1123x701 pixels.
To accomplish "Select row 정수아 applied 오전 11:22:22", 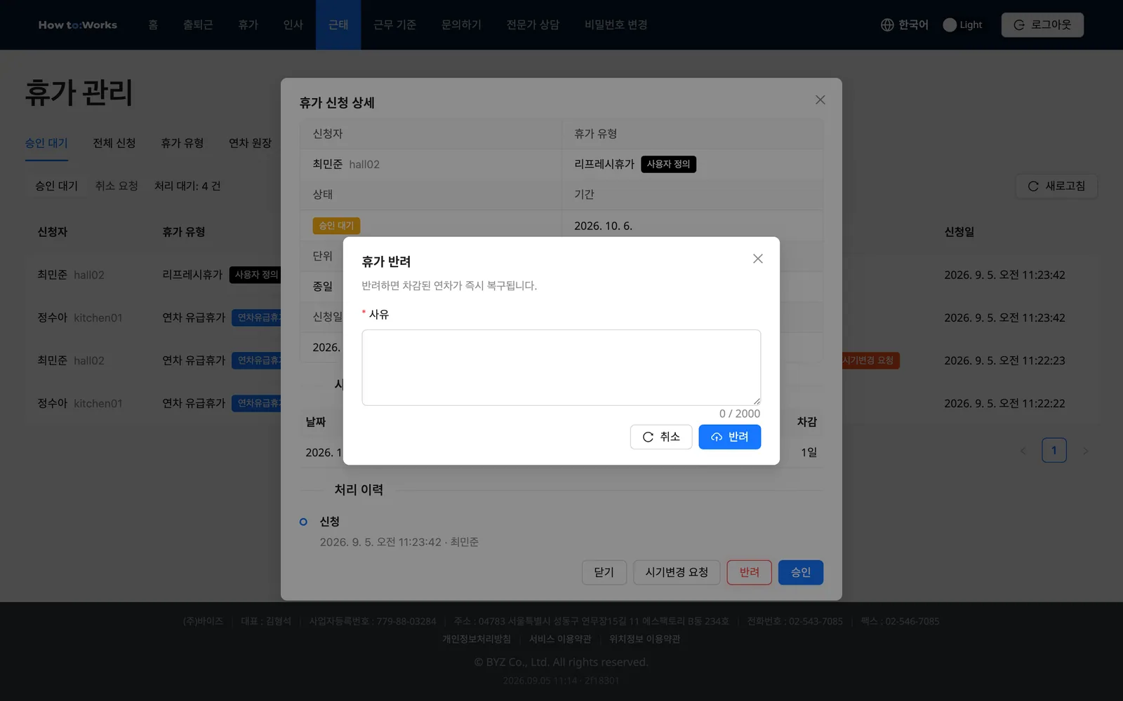I will pyautogui.click(x=561, y=403).
